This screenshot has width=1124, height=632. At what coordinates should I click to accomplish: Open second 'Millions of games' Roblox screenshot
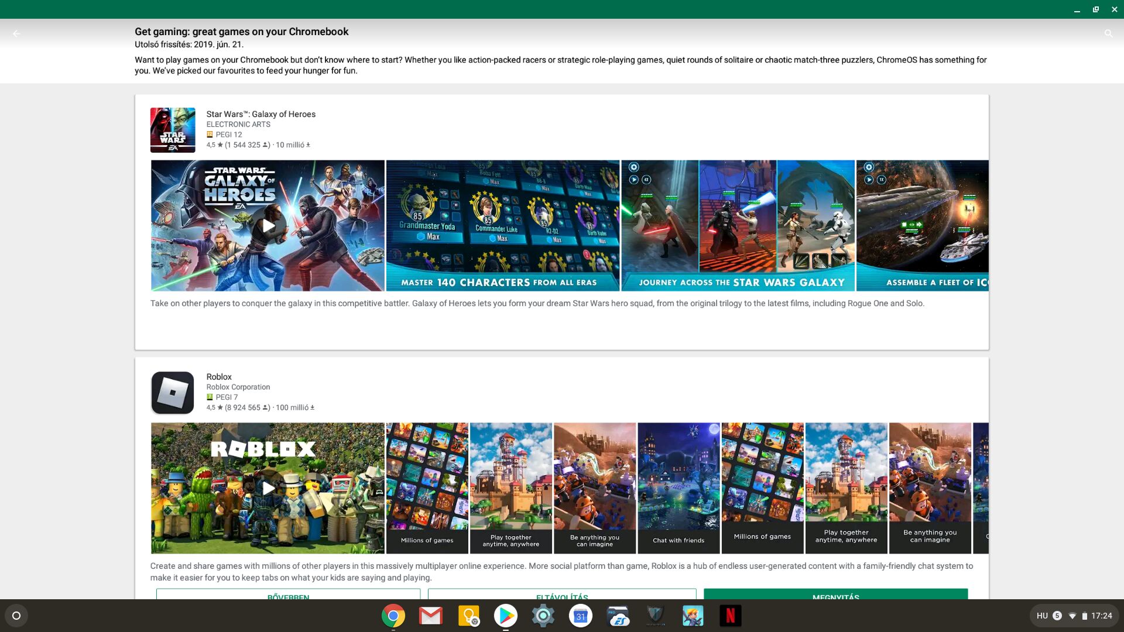762,489
